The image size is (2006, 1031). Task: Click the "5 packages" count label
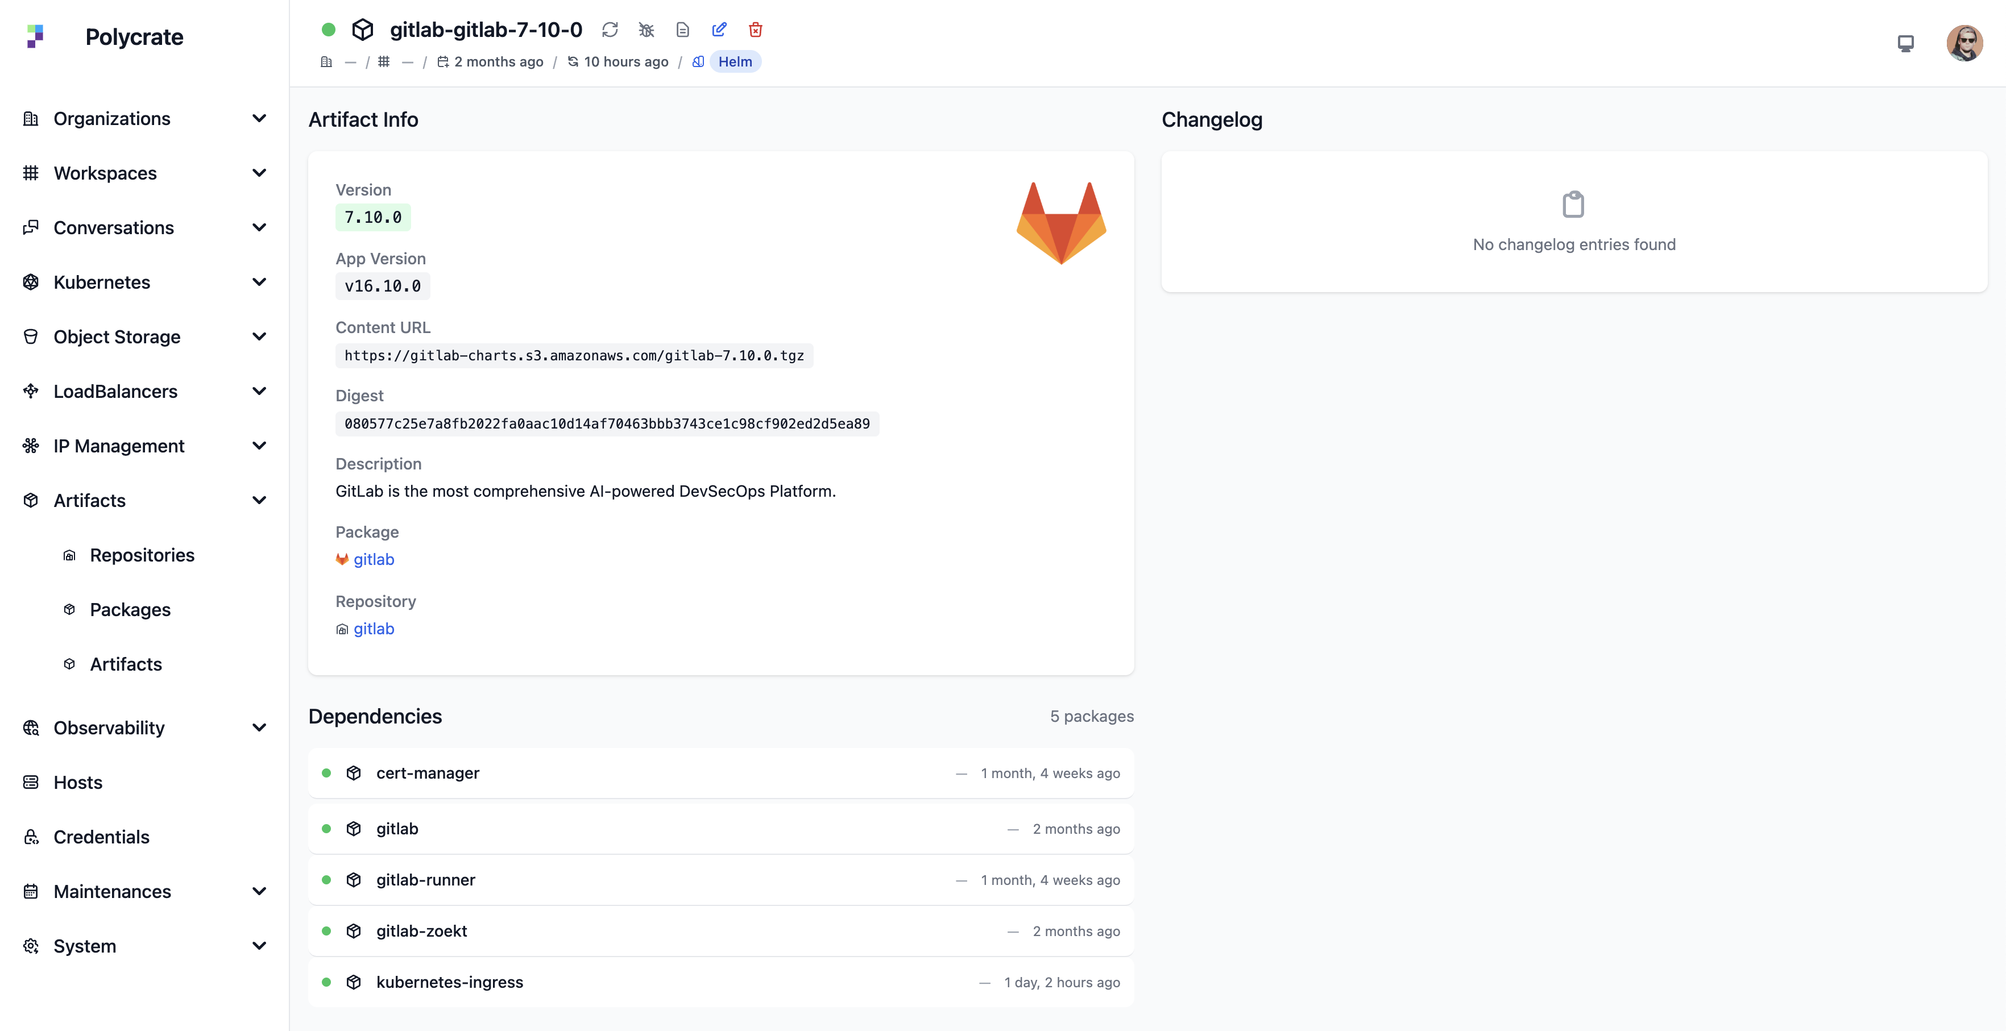point(1092,716)
